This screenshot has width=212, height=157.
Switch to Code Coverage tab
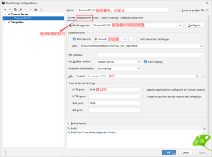point(110,18)
